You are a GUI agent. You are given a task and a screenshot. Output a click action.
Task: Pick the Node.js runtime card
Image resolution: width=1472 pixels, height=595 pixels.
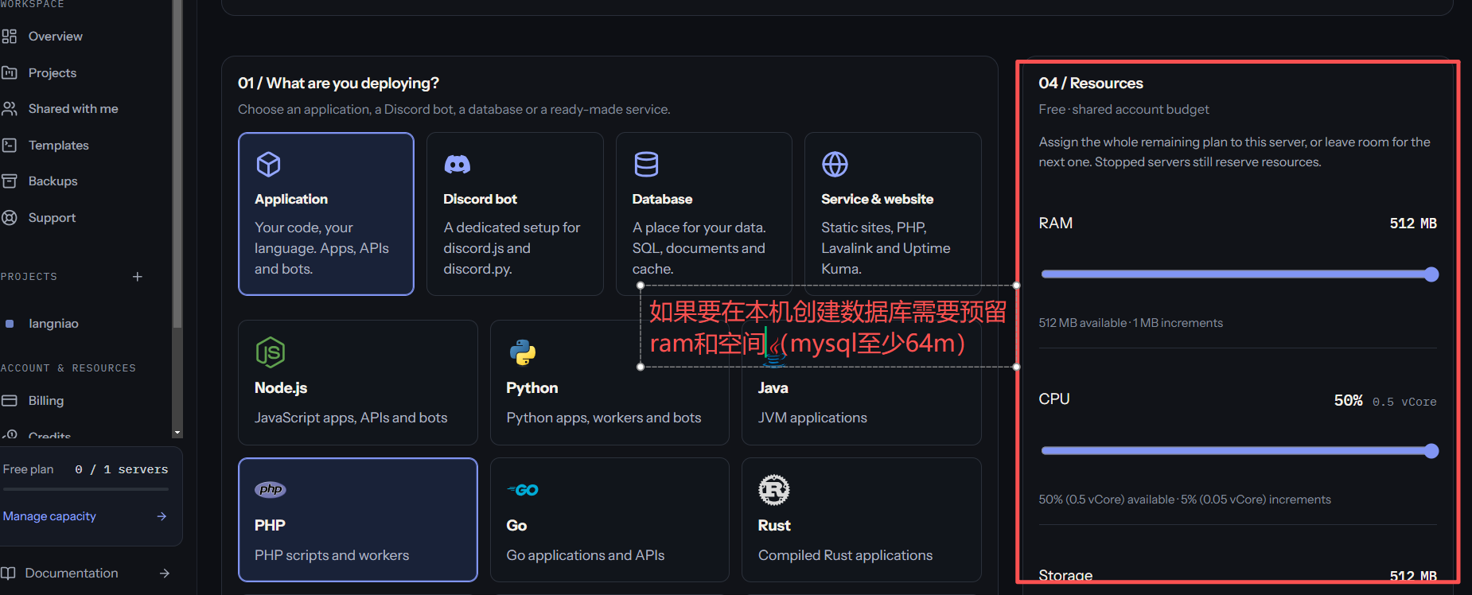coord(358,383)
